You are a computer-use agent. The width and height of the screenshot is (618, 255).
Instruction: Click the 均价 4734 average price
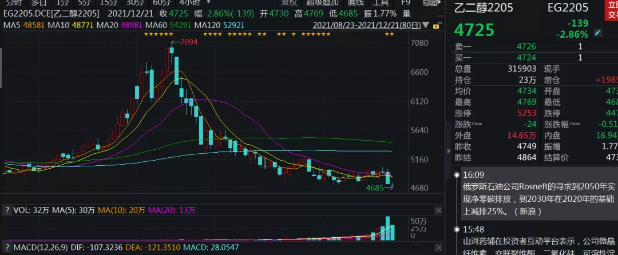526,91
